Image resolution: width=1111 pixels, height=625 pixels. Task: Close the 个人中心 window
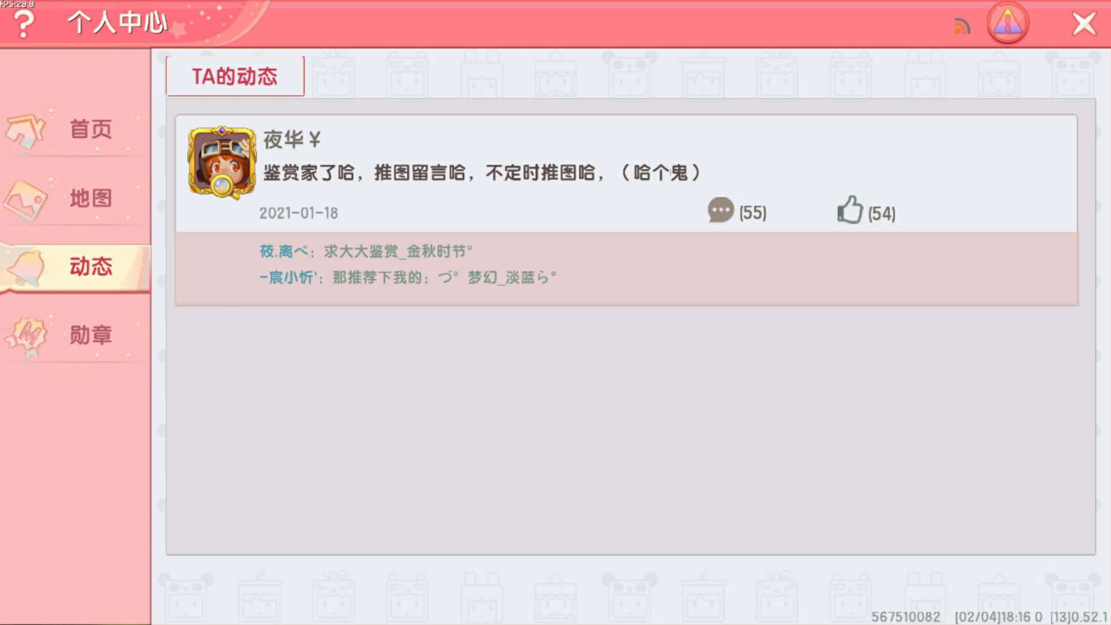click(1084, 24)
